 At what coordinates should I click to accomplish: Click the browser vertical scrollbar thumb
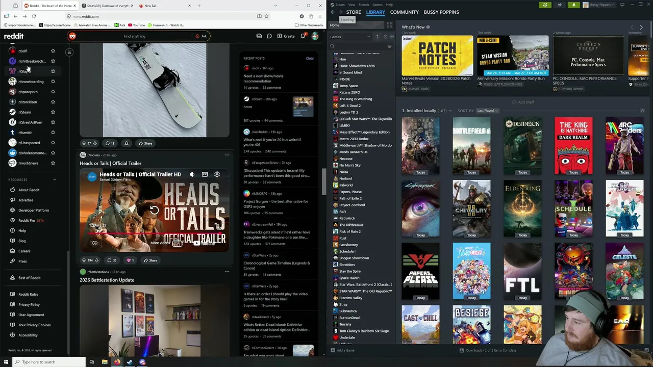(x=323, y=181)
